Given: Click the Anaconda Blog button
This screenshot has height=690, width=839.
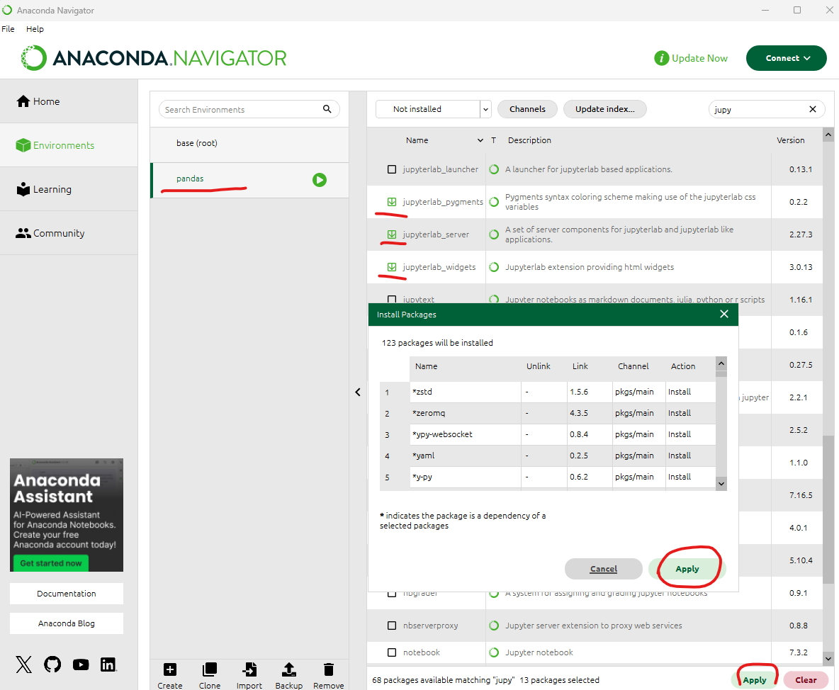Looking at the screenshot, I should click(x=67, y=623).
